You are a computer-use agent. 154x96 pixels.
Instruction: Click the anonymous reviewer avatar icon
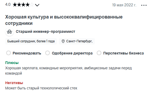10,32
